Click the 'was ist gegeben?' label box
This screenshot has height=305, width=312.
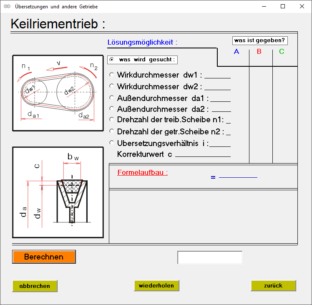coord(260,40)
